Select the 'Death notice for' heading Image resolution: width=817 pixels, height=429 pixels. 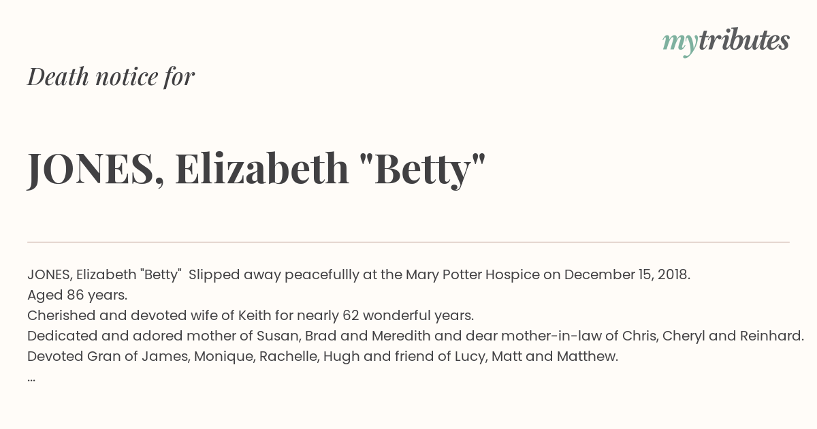point(111,77)
